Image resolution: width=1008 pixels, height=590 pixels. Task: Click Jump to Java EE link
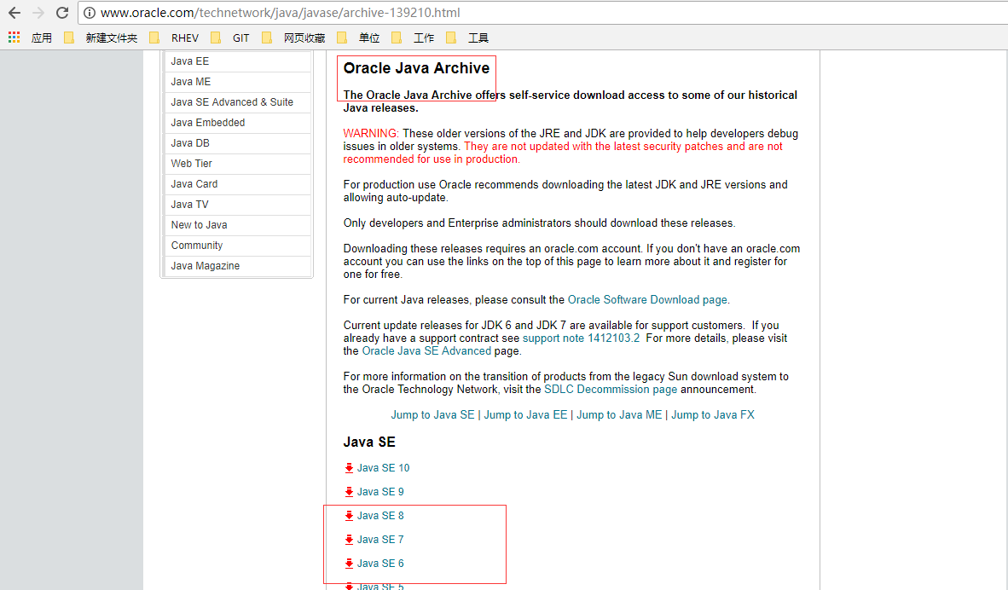(x=526, y=415)
